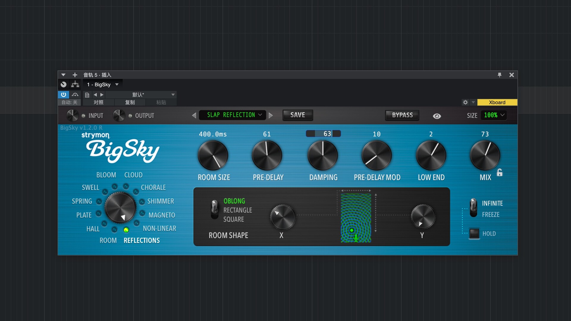The height and width of the screenshot is (321, 571).
Task: Click the wet/dry mix icon near routing
Action: click(x=63, y=84)
